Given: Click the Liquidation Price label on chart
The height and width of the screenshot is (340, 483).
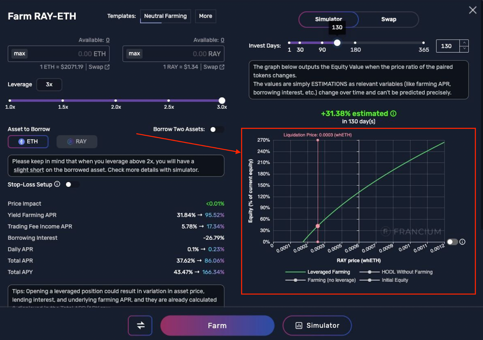Looking at the screenshot, I should pyautogui.click(x=318, y=135).
